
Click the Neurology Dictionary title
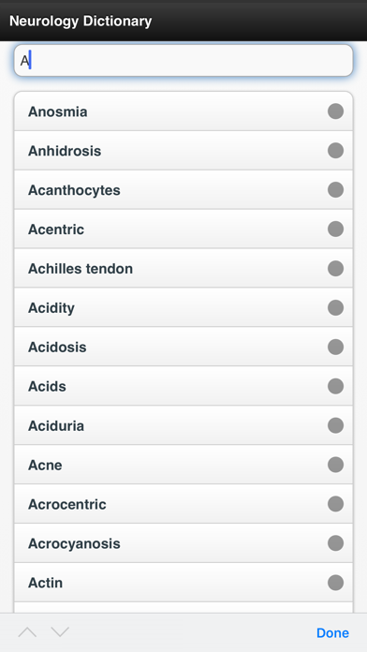81,22
